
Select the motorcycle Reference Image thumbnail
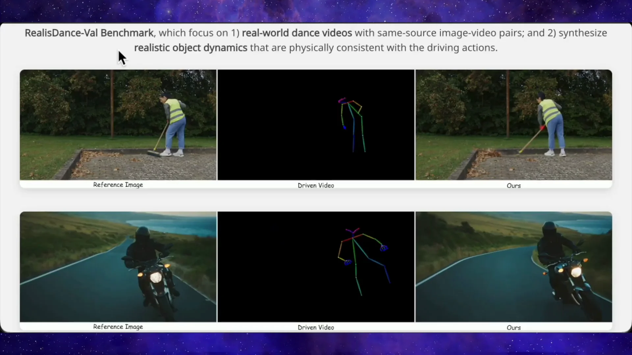[118, 266]
